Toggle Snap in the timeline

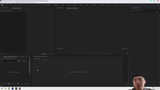click(x=37, y=60)
